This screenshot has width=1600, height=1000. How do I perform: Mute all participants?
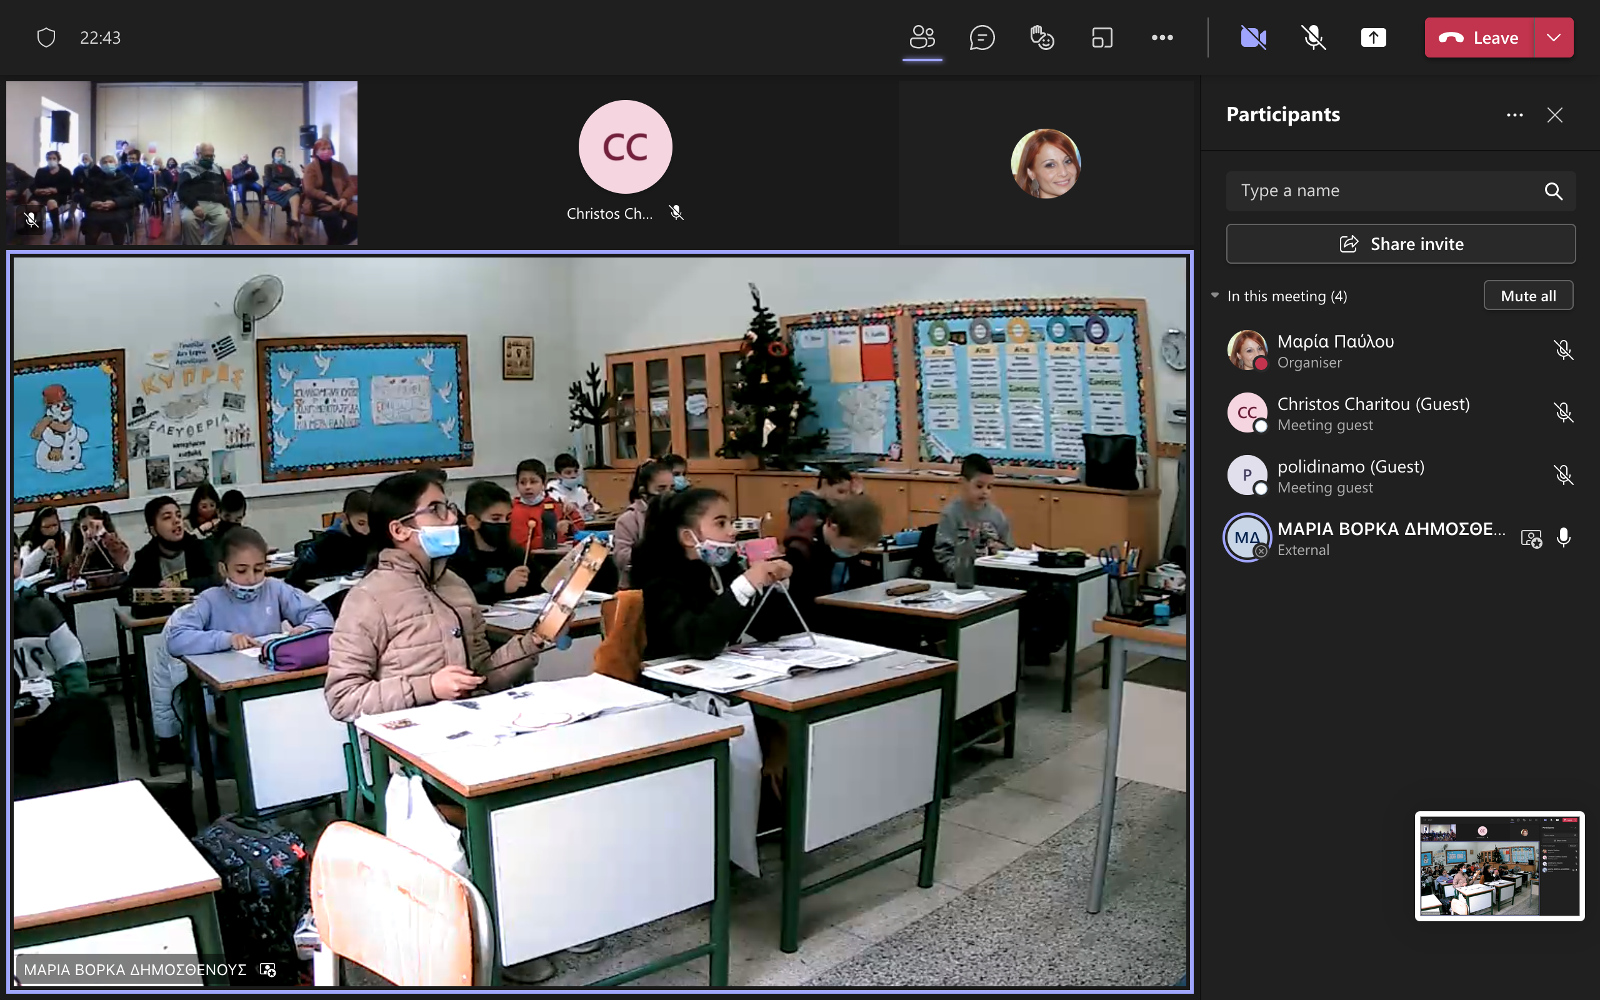tap(1528, 296)
